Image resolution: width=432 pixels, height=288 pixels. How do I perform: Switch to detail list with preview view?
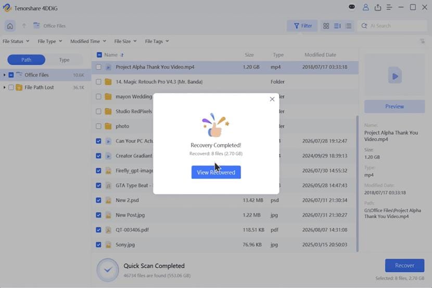coord(337,26)
